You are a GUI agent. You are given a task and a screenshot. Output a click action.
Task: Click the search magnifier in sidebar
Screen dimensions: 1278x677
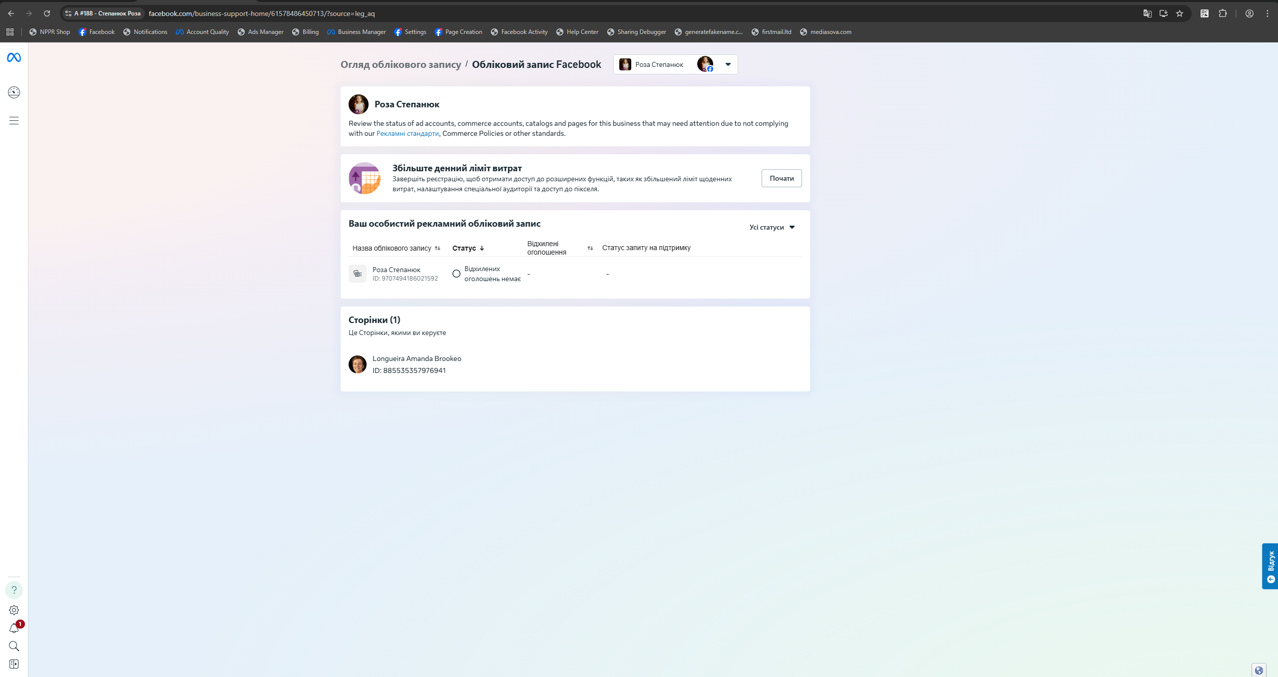click(14, 646)
